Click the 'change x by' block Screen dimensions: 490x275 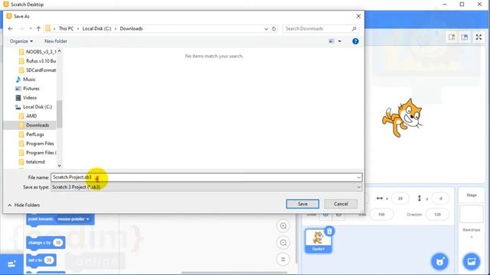click(46, 243)
